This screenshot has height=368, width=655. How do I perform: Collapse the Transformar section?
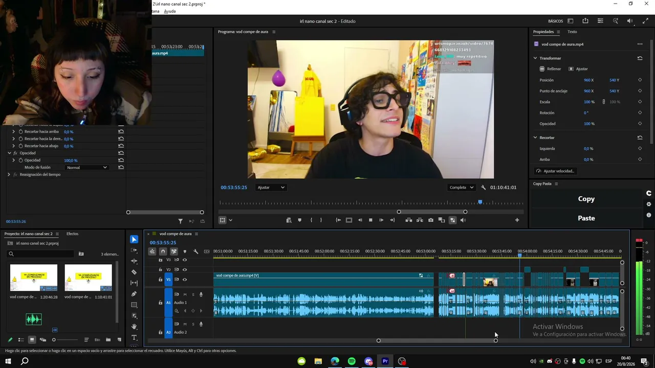(535, 58)
